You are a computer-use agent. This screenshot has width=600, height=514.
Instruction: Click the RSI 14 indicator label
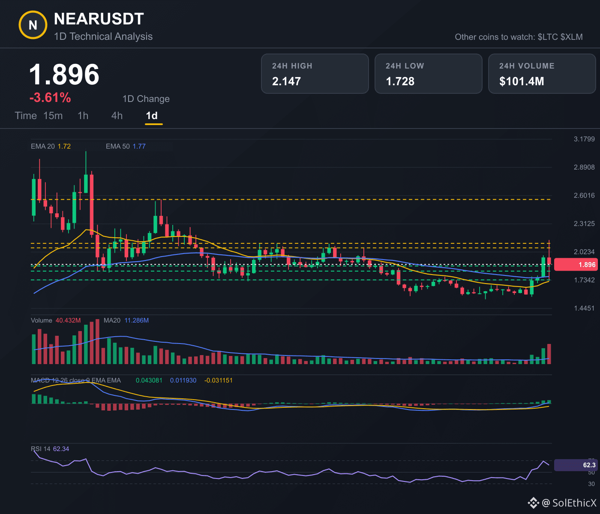click(x=50, y=449)
